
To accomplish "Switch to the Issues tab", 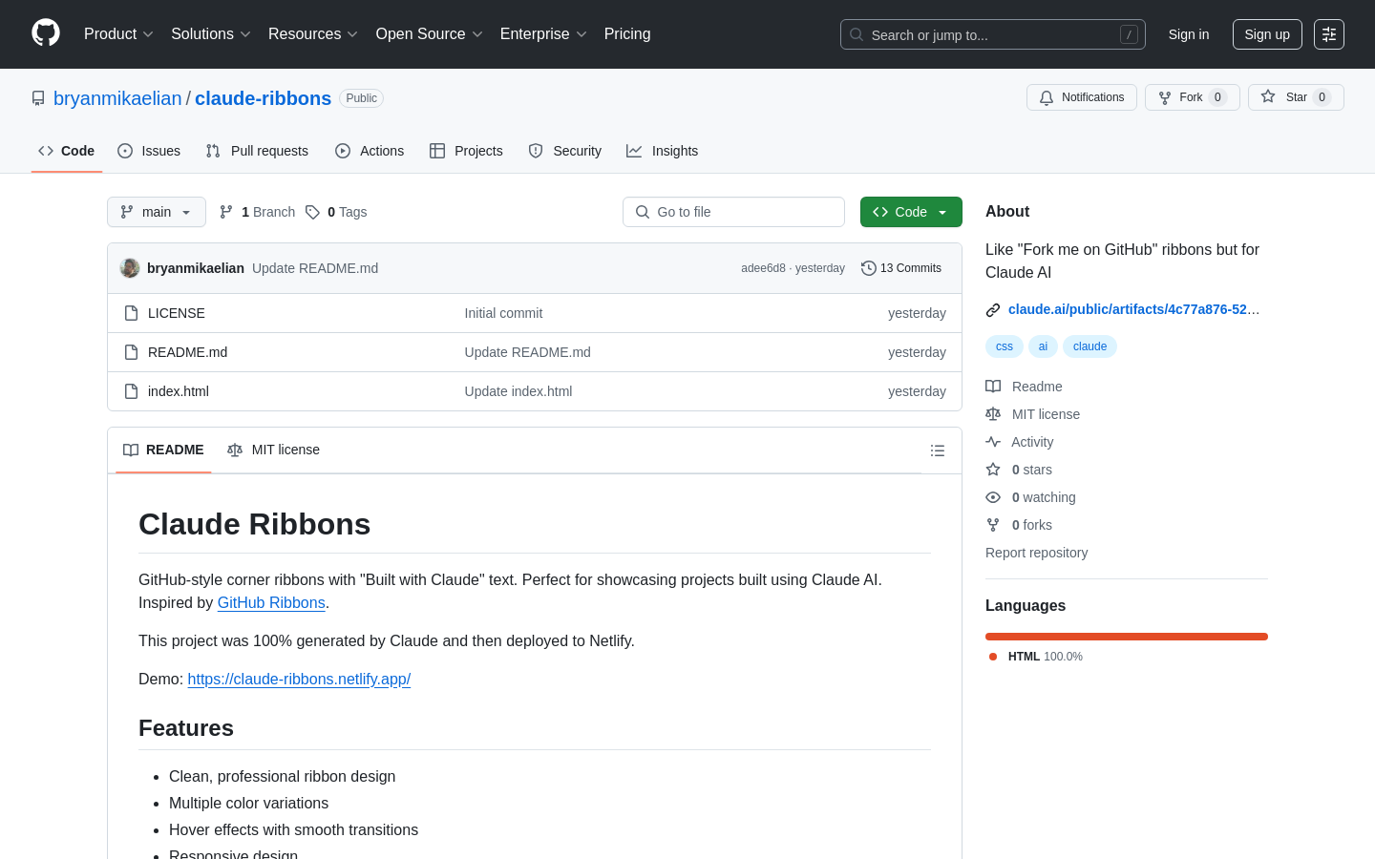I will (149, 151).
